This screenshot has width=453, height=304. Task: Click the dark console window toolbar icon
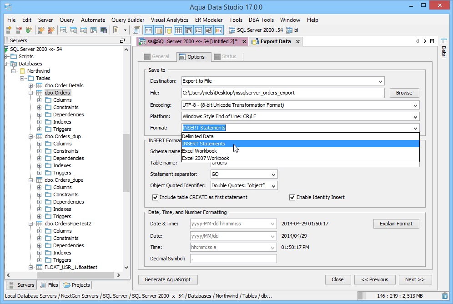point(103,30)
